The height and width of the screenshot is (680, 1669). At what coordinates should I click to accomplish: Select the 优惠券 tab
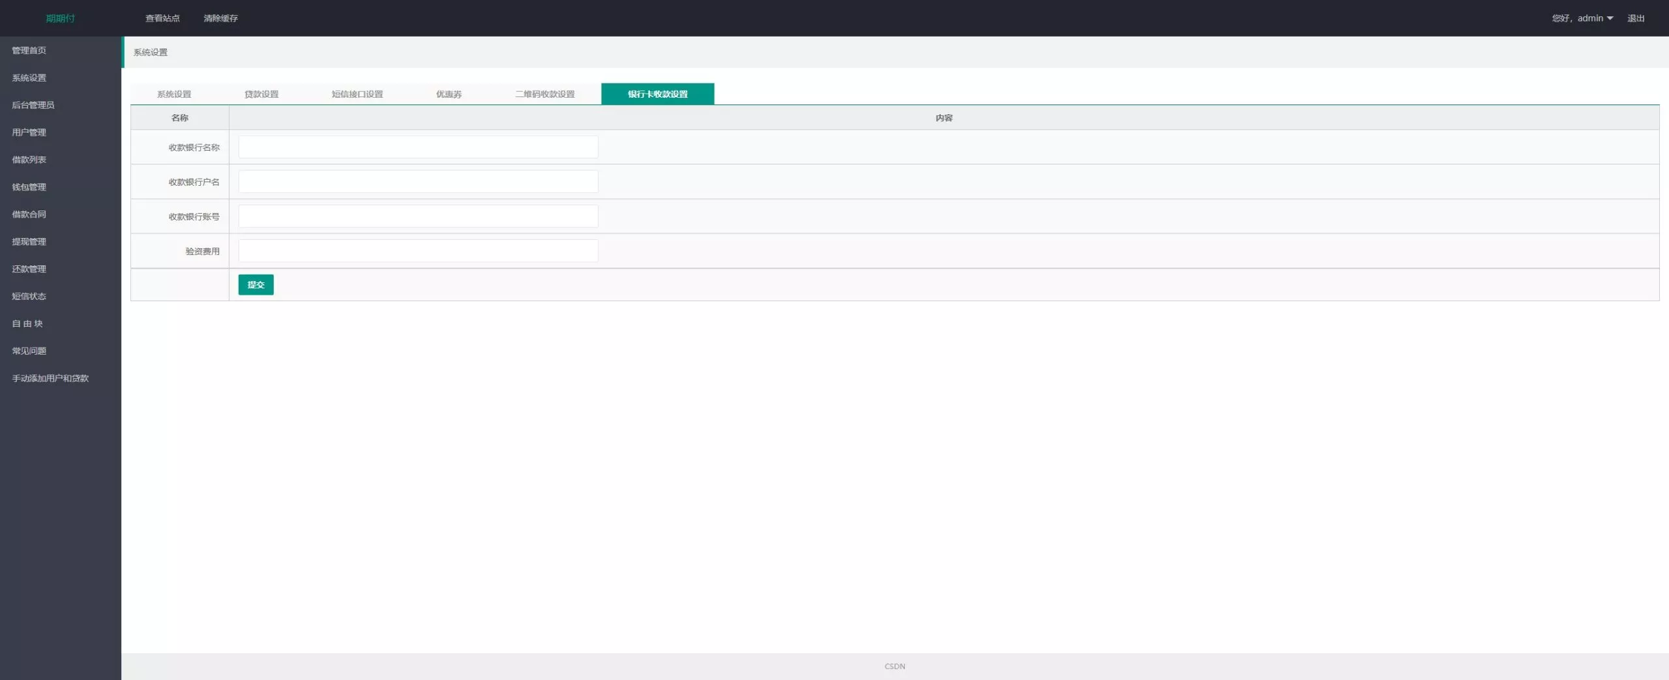[x=449, y=94]
